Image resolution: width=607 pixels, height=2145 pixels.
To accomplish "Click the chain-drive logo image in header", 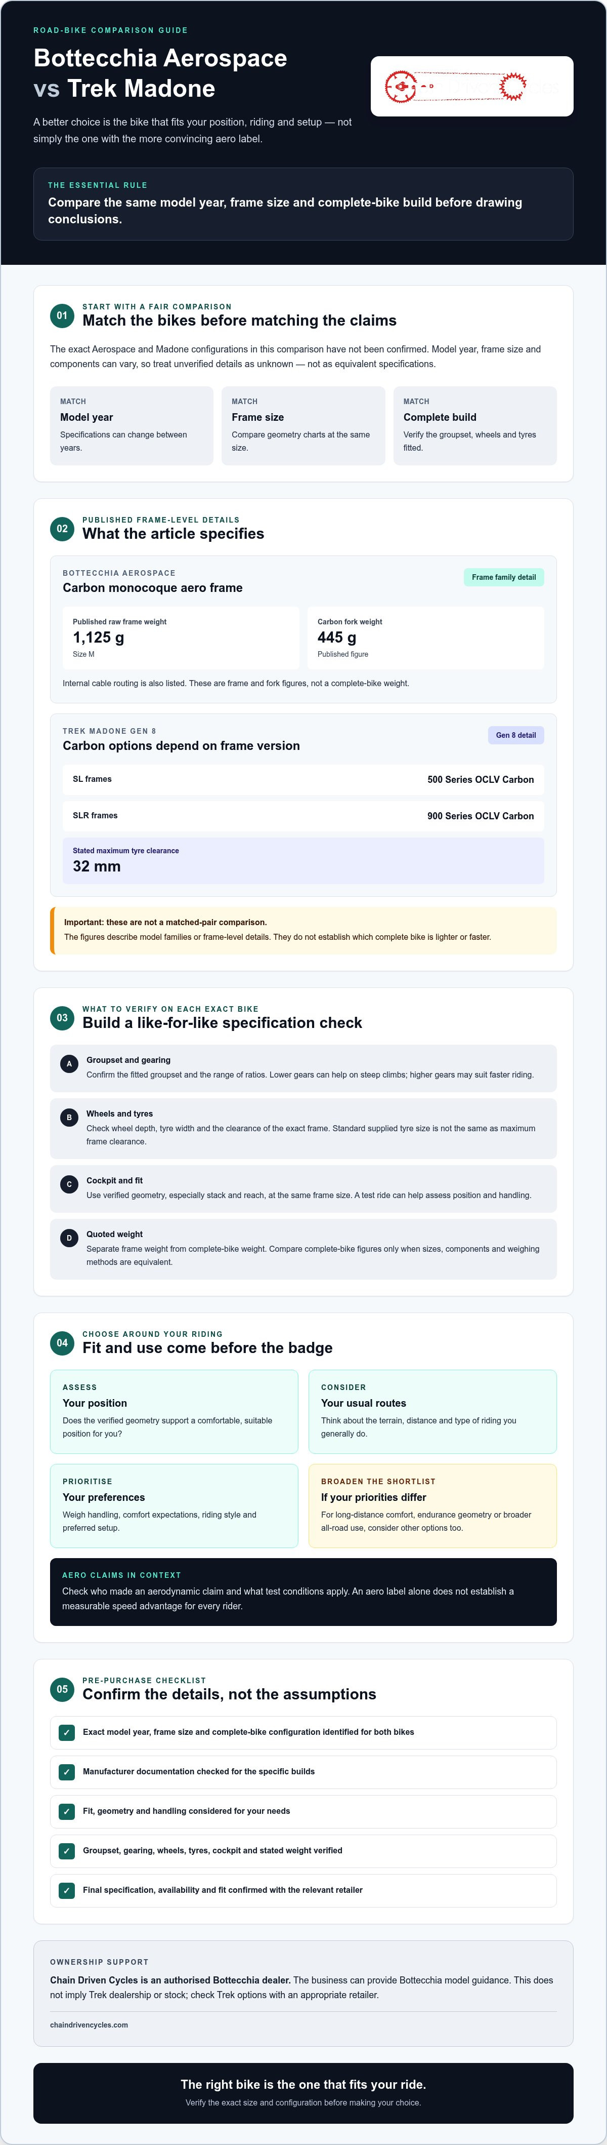I will 471,86.
